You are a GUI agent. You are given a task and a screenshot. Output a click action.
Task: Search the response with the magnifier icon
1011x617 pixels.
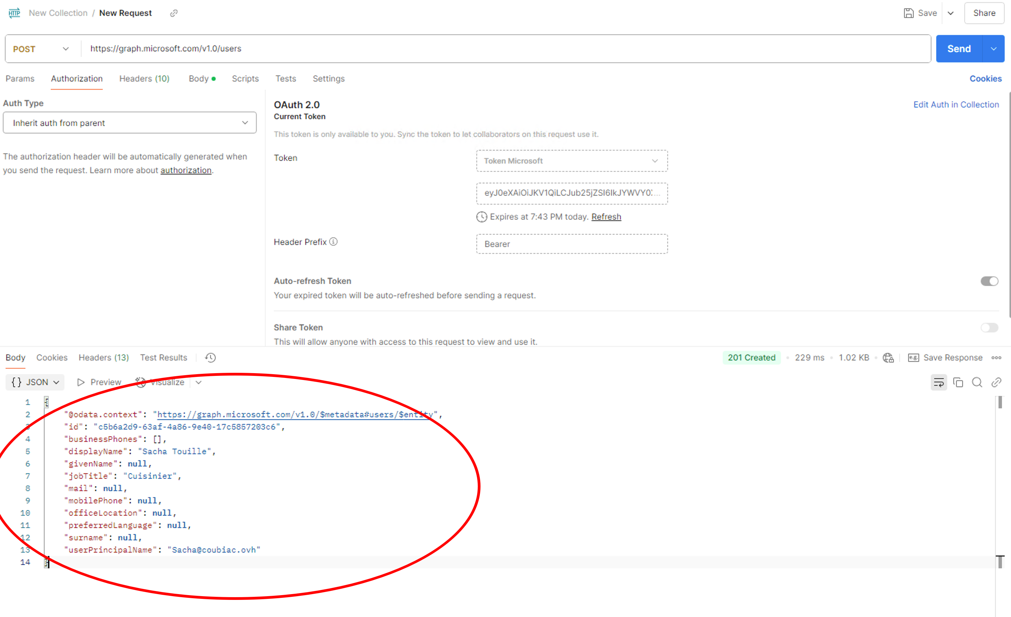pos(977,382)
